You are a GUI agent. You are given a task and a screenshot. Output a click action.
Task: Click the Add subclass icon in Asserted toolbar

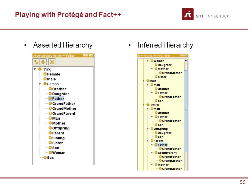[36, 62]
